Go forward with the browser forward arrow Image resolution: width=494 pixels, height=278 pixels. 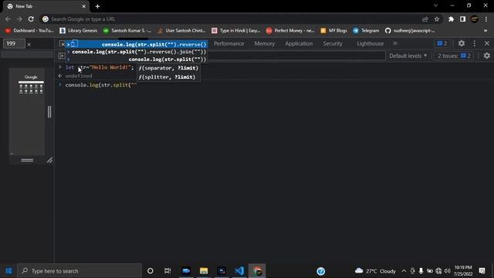click(x=19, y=19)
